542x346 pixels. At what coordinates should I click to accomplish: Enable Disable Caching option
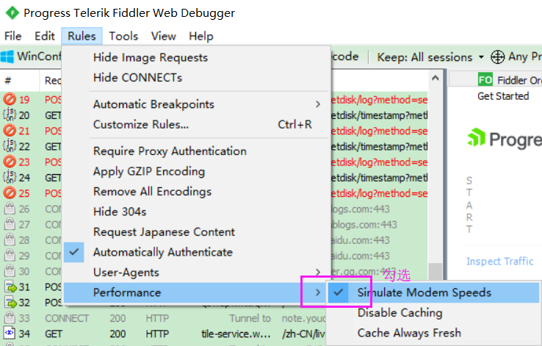click(x=433, y=313)
